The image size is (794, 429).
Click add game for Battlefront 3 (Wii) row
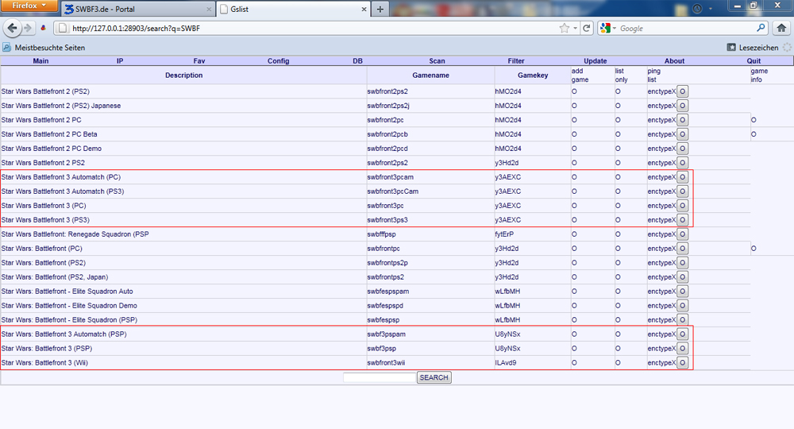pyautogui.click(x=574, y=362)
